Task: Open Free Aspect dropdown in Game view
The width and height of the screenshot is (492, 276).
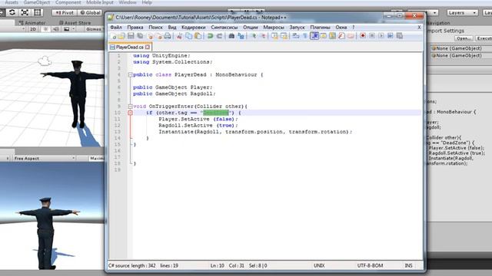Action: pyautogui.click(x=44, y=159)
